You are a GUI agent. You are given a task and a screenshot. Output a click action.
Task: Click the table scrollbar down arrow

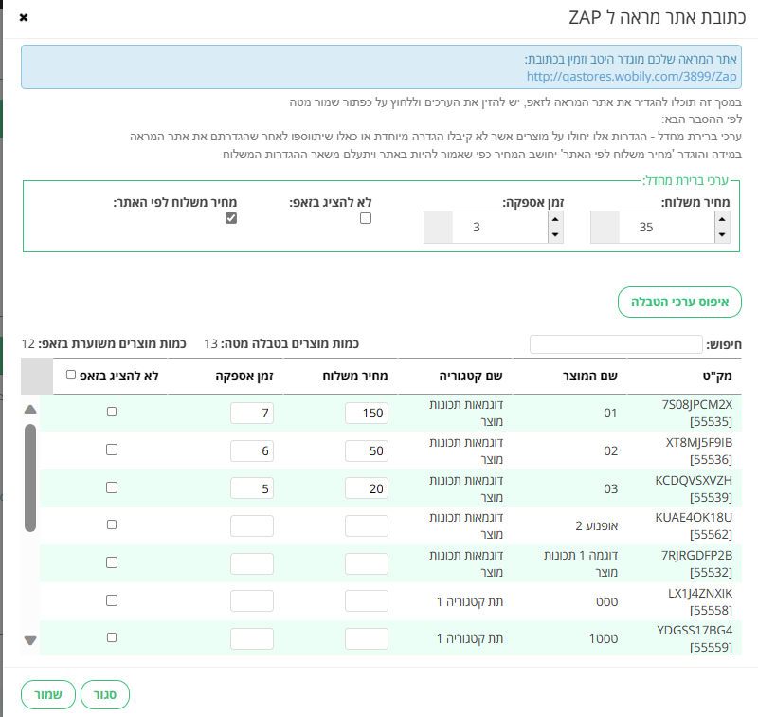click(x=30, y=640)
